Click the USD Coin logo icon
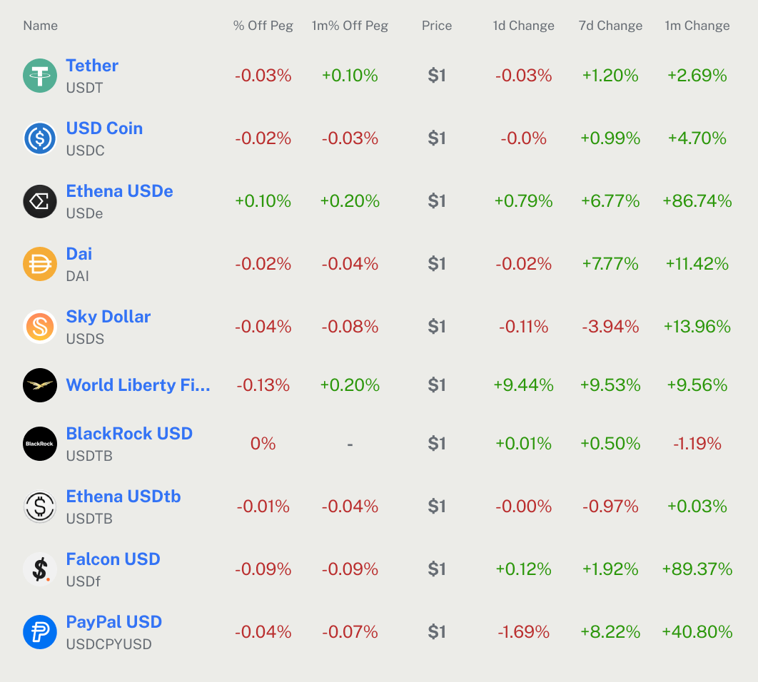758x682 pixels. (40, 138)
